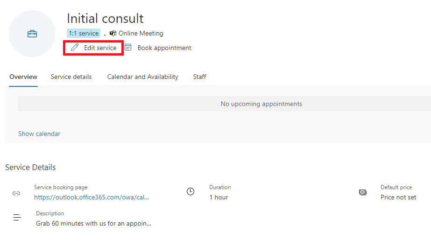Image resolution: width=431 pixels, height=241 pixels.
Task: Click the Description label
Action: [50, 213]
